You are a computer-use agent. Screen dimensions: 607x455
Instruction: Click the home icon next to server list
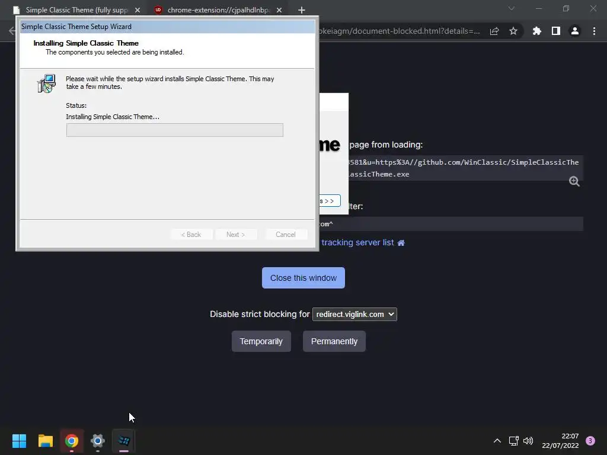click(x=401, y=243)
